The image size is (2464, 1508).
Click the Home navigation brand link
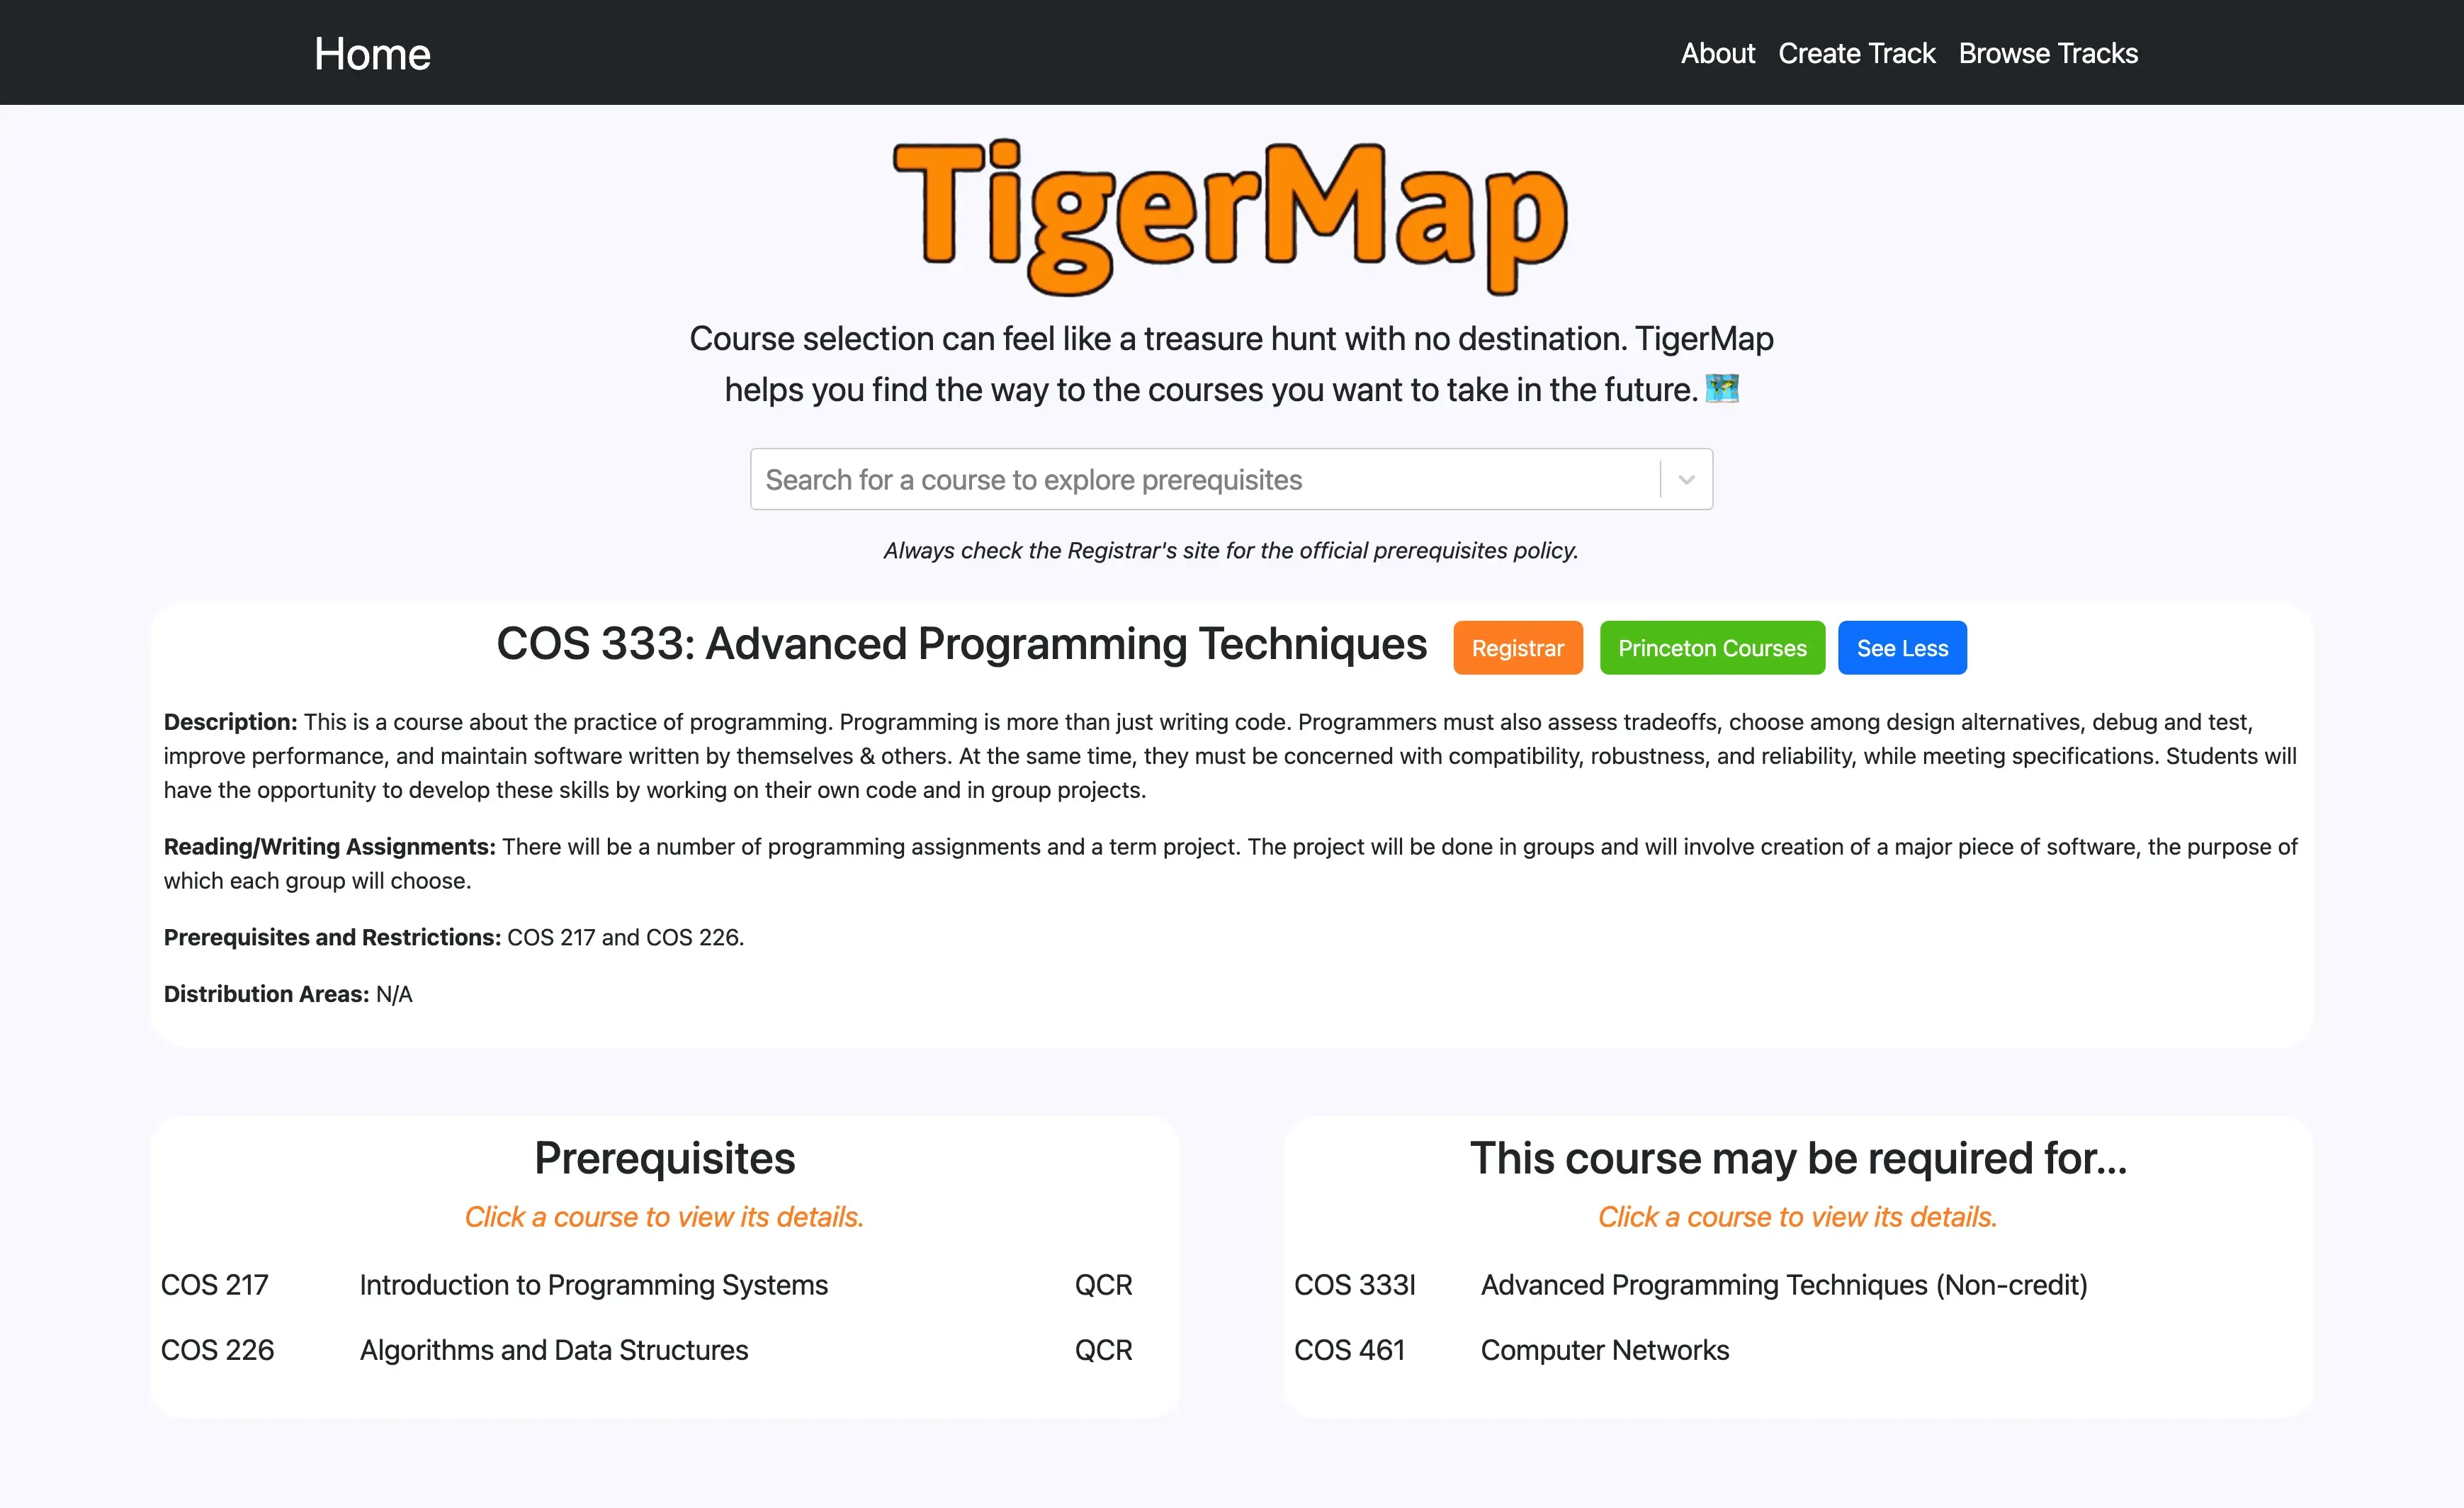pos(371,52)
